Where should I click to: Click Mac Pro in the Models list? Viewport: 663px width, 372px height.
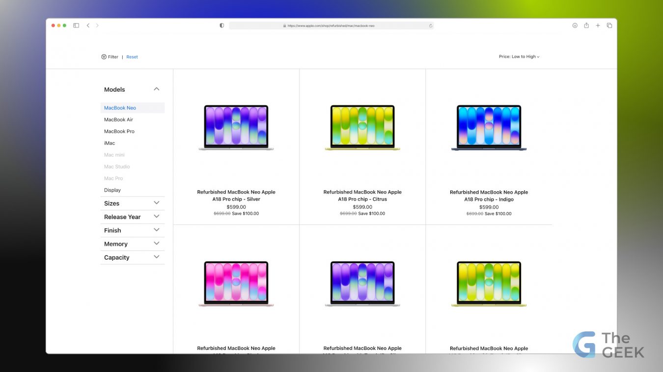click(x=113, y=178)
